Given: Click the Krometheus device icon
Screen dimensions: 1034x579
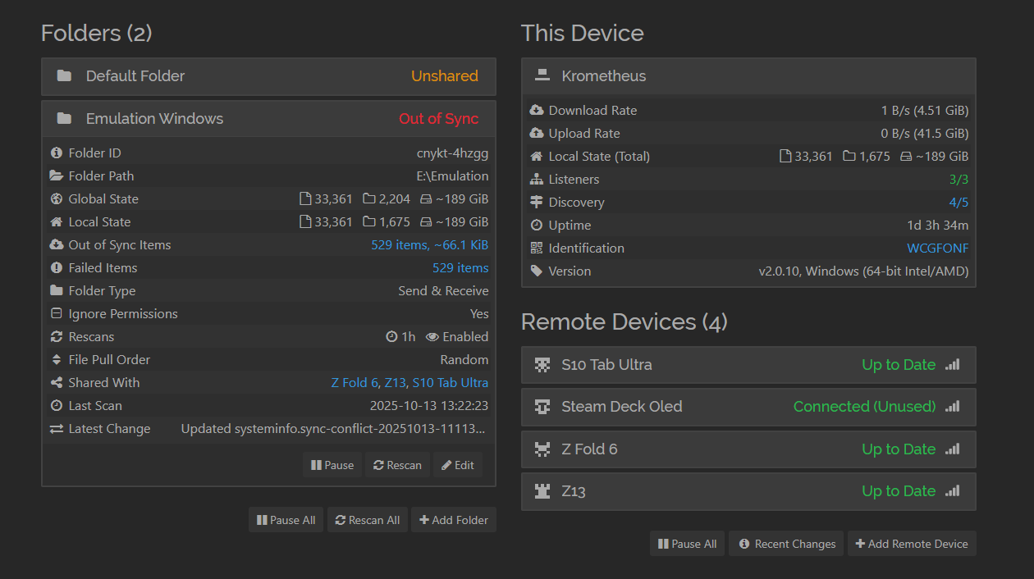Looking at the screenshot, I should tap(542, 76).
